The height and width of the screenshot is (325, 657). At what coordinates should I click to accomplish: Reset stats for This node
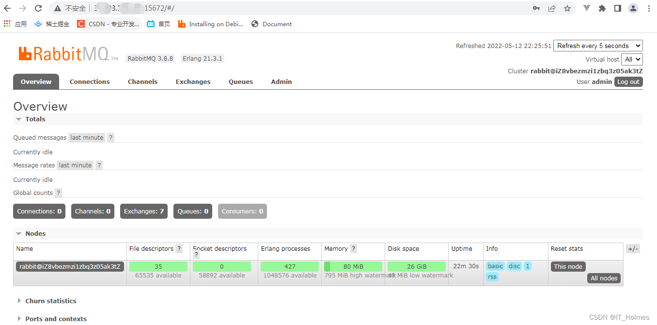(568, 266)
